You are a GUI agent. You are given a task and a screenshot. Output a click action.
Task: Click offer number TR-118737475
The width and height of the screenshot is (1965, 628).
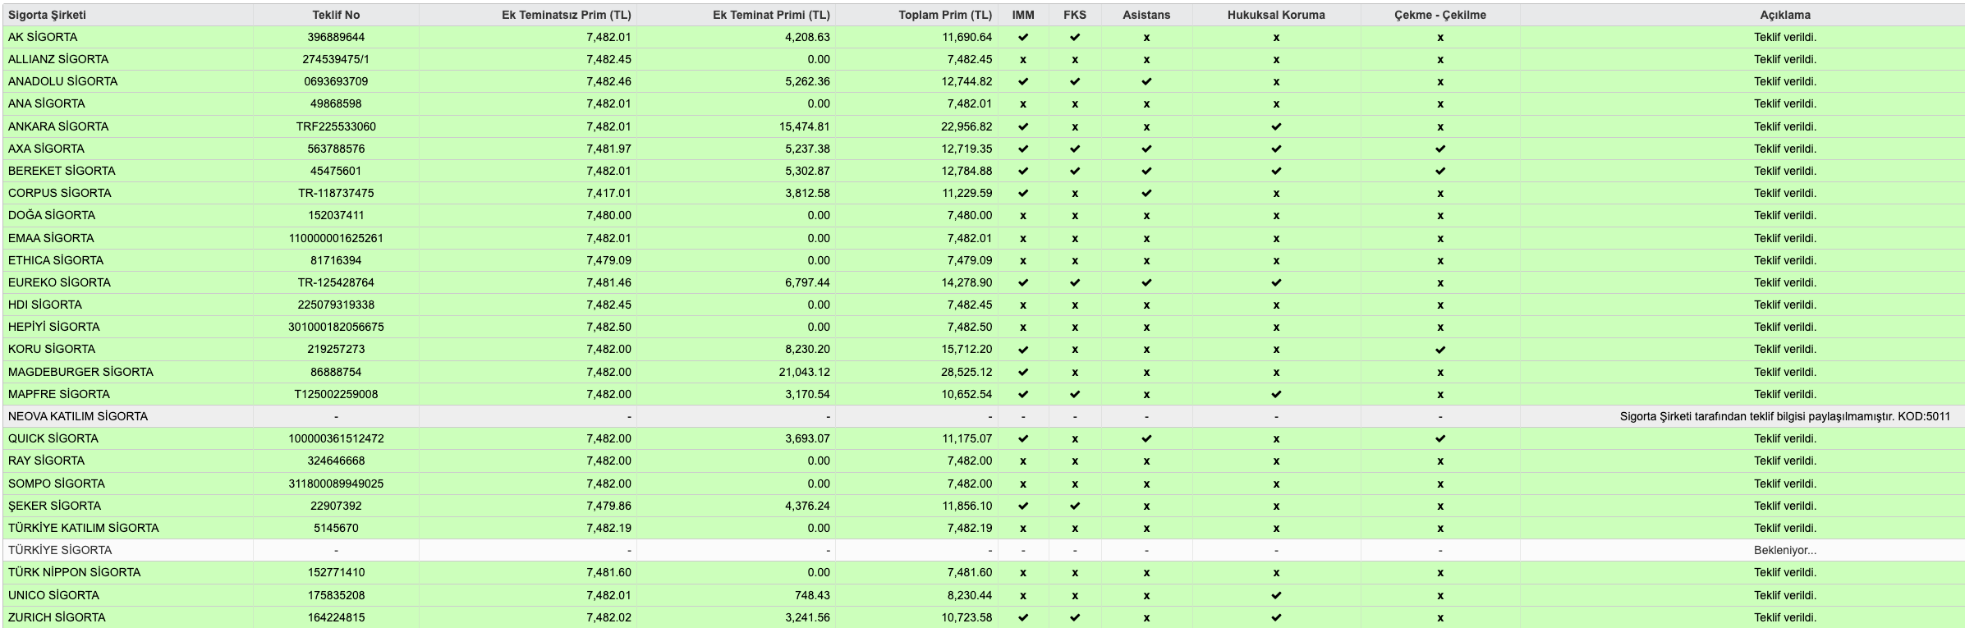(x=336, y=193)
